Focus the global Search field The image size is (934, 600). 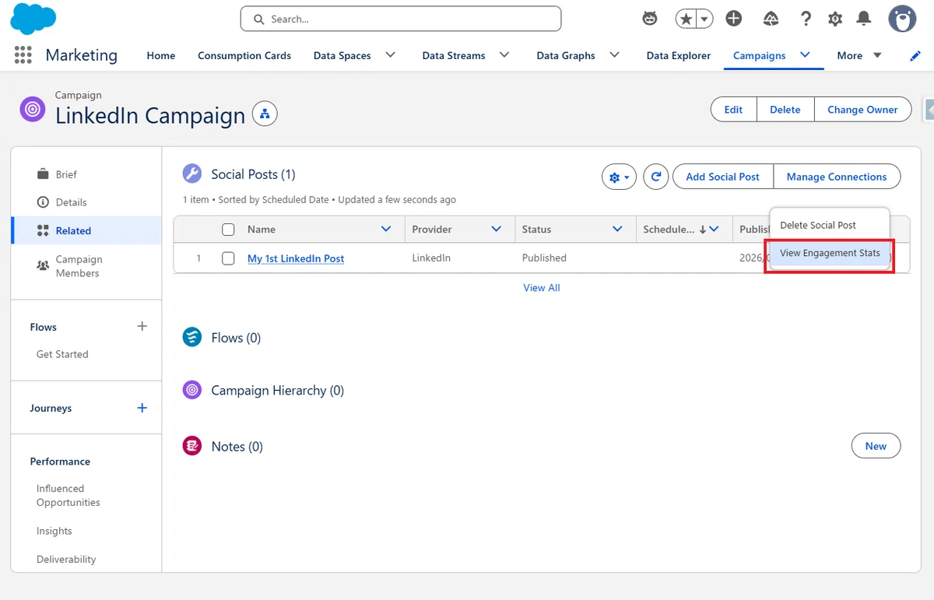coord(401,19)
